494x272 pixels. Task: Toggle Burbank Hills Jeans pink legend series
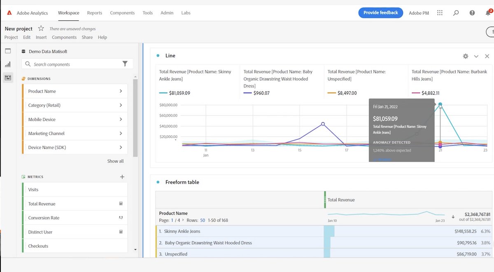[426, 93]
